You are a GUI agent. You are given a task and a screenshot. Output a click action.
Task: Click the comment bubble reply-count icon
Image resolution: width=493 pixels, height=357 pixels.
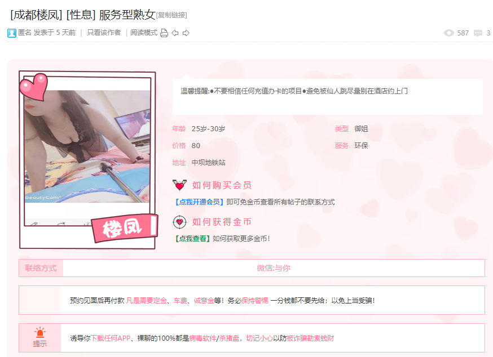478,33
